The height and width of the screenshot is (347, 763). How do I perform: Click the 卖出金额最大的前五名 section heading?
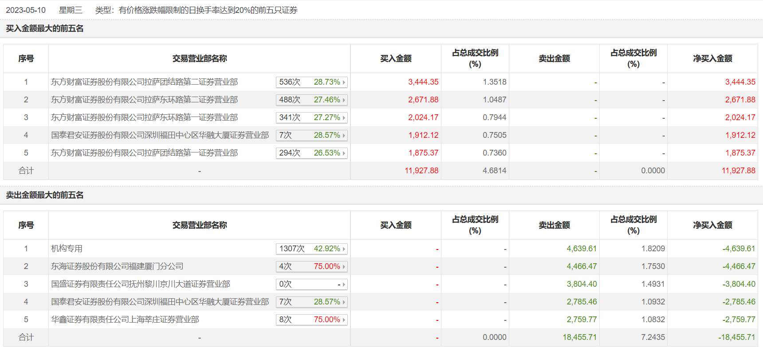45,195
